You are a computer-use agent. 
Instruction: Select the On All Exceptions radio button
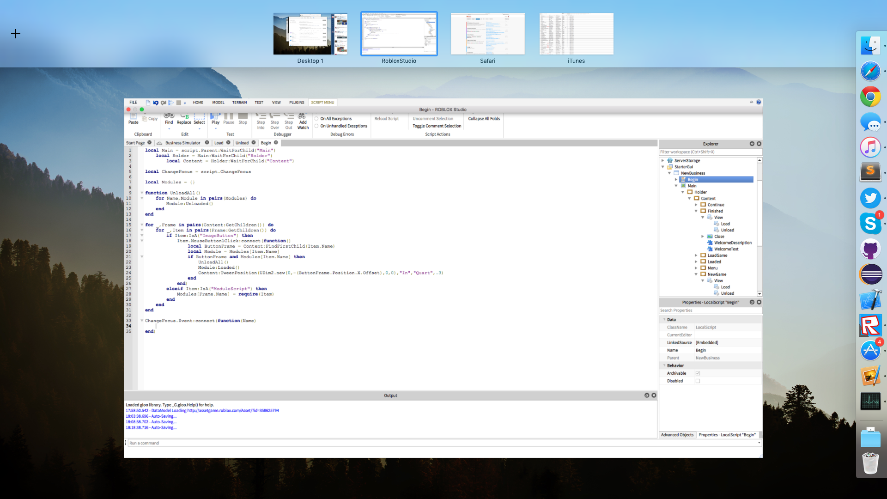point(316,119)
